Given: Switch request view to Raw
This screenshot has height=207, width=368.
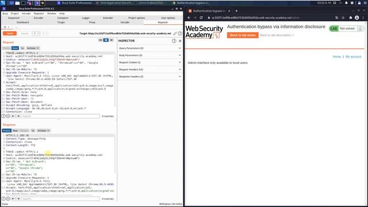Looking at the screenshot, I should click(15, 48).
